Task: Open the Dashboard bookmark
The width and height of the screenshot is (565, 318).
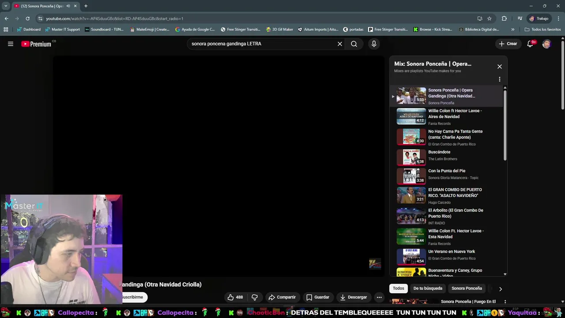Action: point(29,30)
